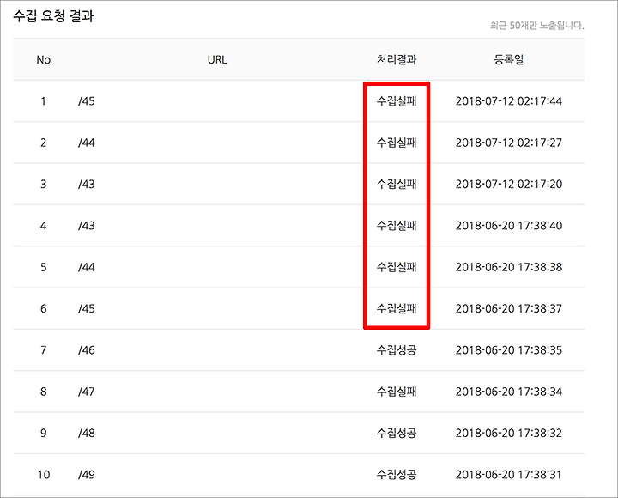618x498 pixels.
Task: Click URL /46 in row 7
Action: 87,350
